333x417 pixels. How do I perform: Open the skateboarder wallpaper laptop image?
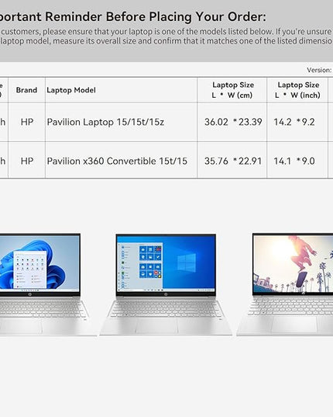pos(285,284)
